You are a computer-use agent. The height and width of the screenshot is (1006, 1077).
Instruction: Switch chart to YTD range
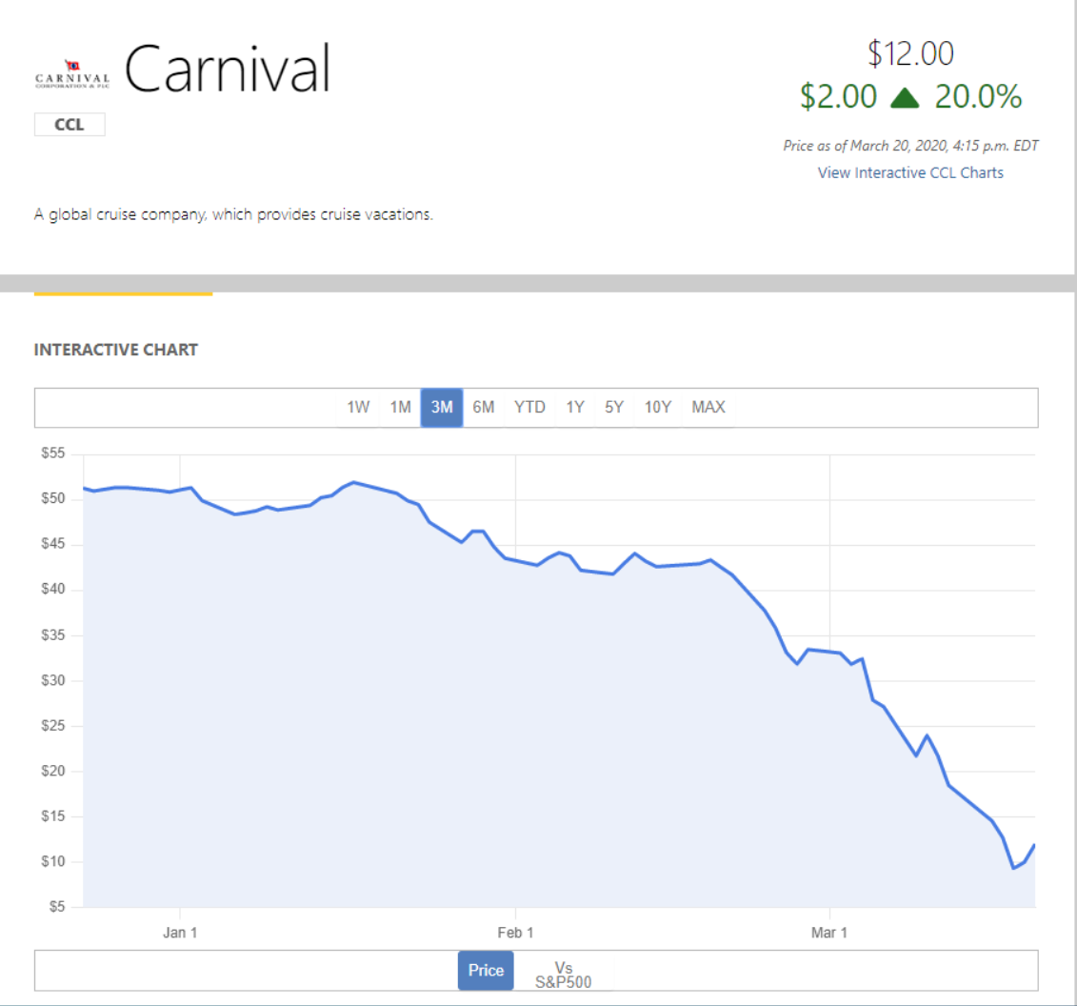click(x=529, y=408)
